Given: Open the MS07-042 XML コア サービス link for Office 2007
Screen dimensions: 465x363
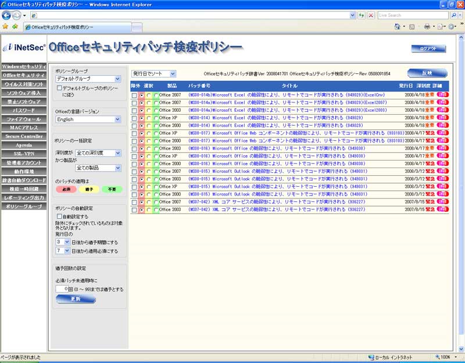Looking at the screenshot, I should point(277,202).
